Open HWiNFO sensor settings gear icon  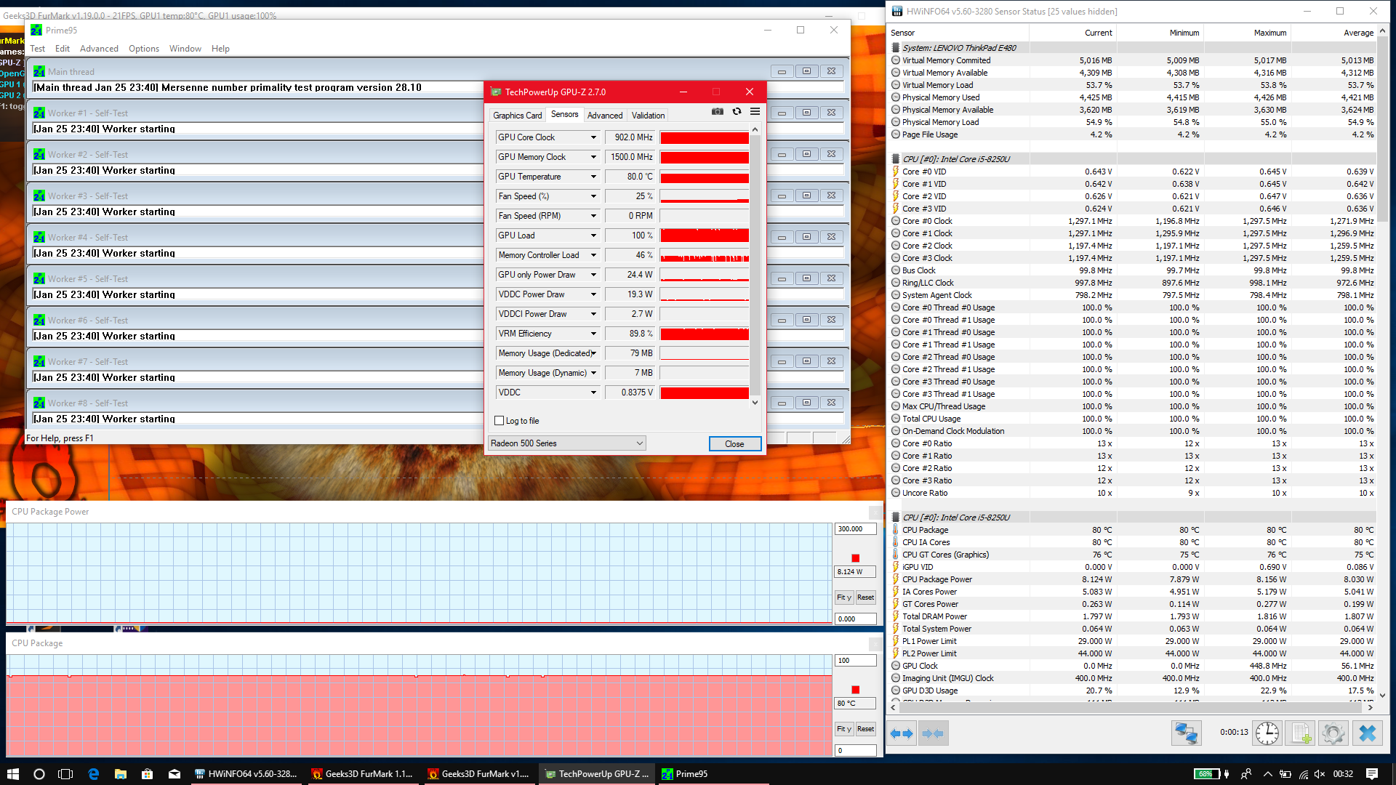coord(1333,733)
